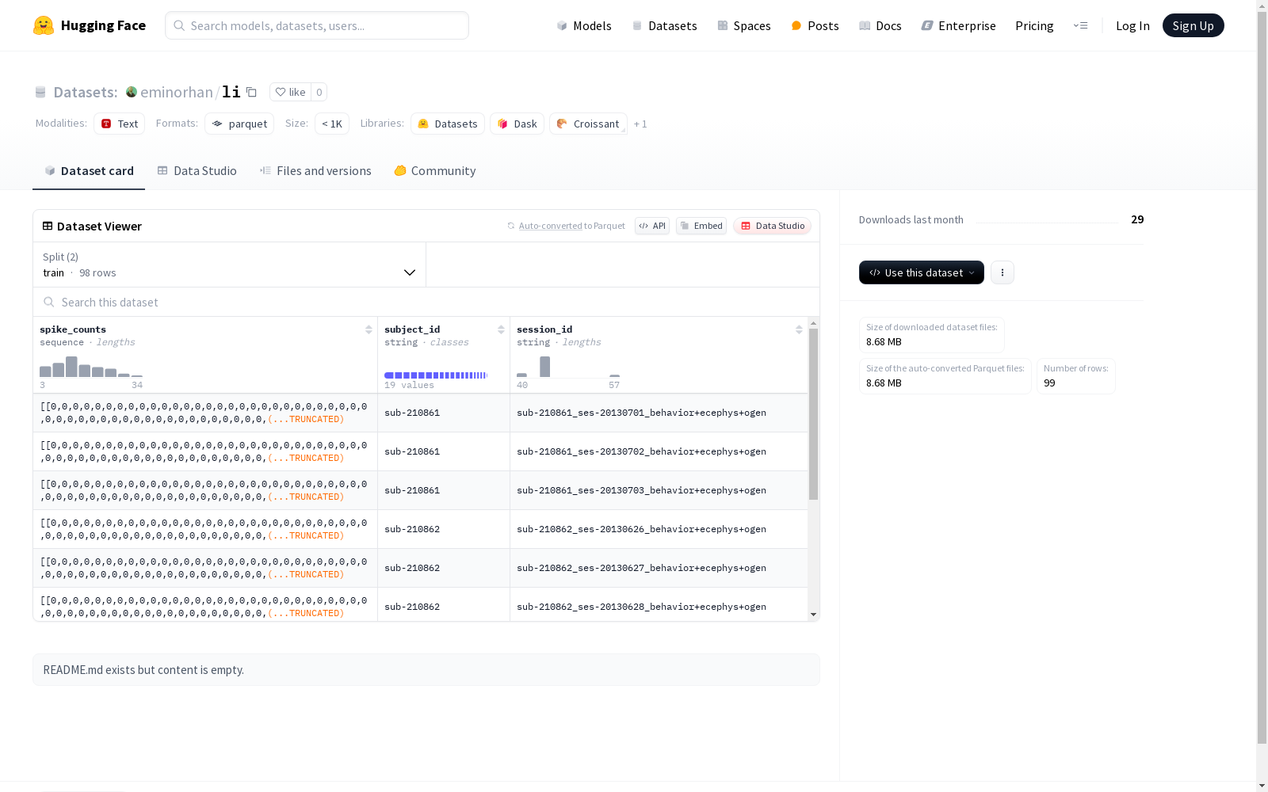Select the Dataset card tab
Image resolution: width=1268 pixels, height=792 pixels.
coord(89,171)
